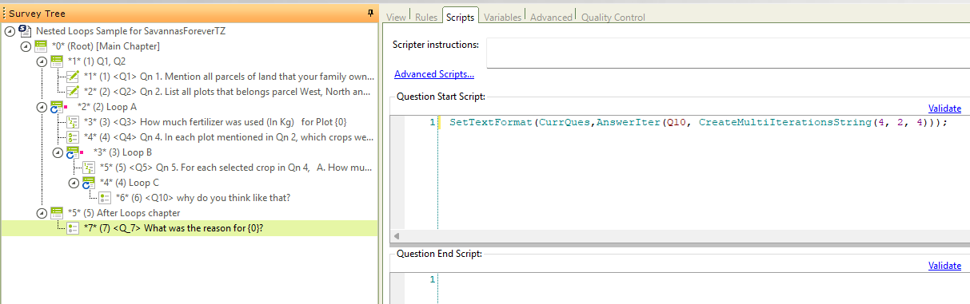Collapse the Loop B node

[x=57, y=152]
